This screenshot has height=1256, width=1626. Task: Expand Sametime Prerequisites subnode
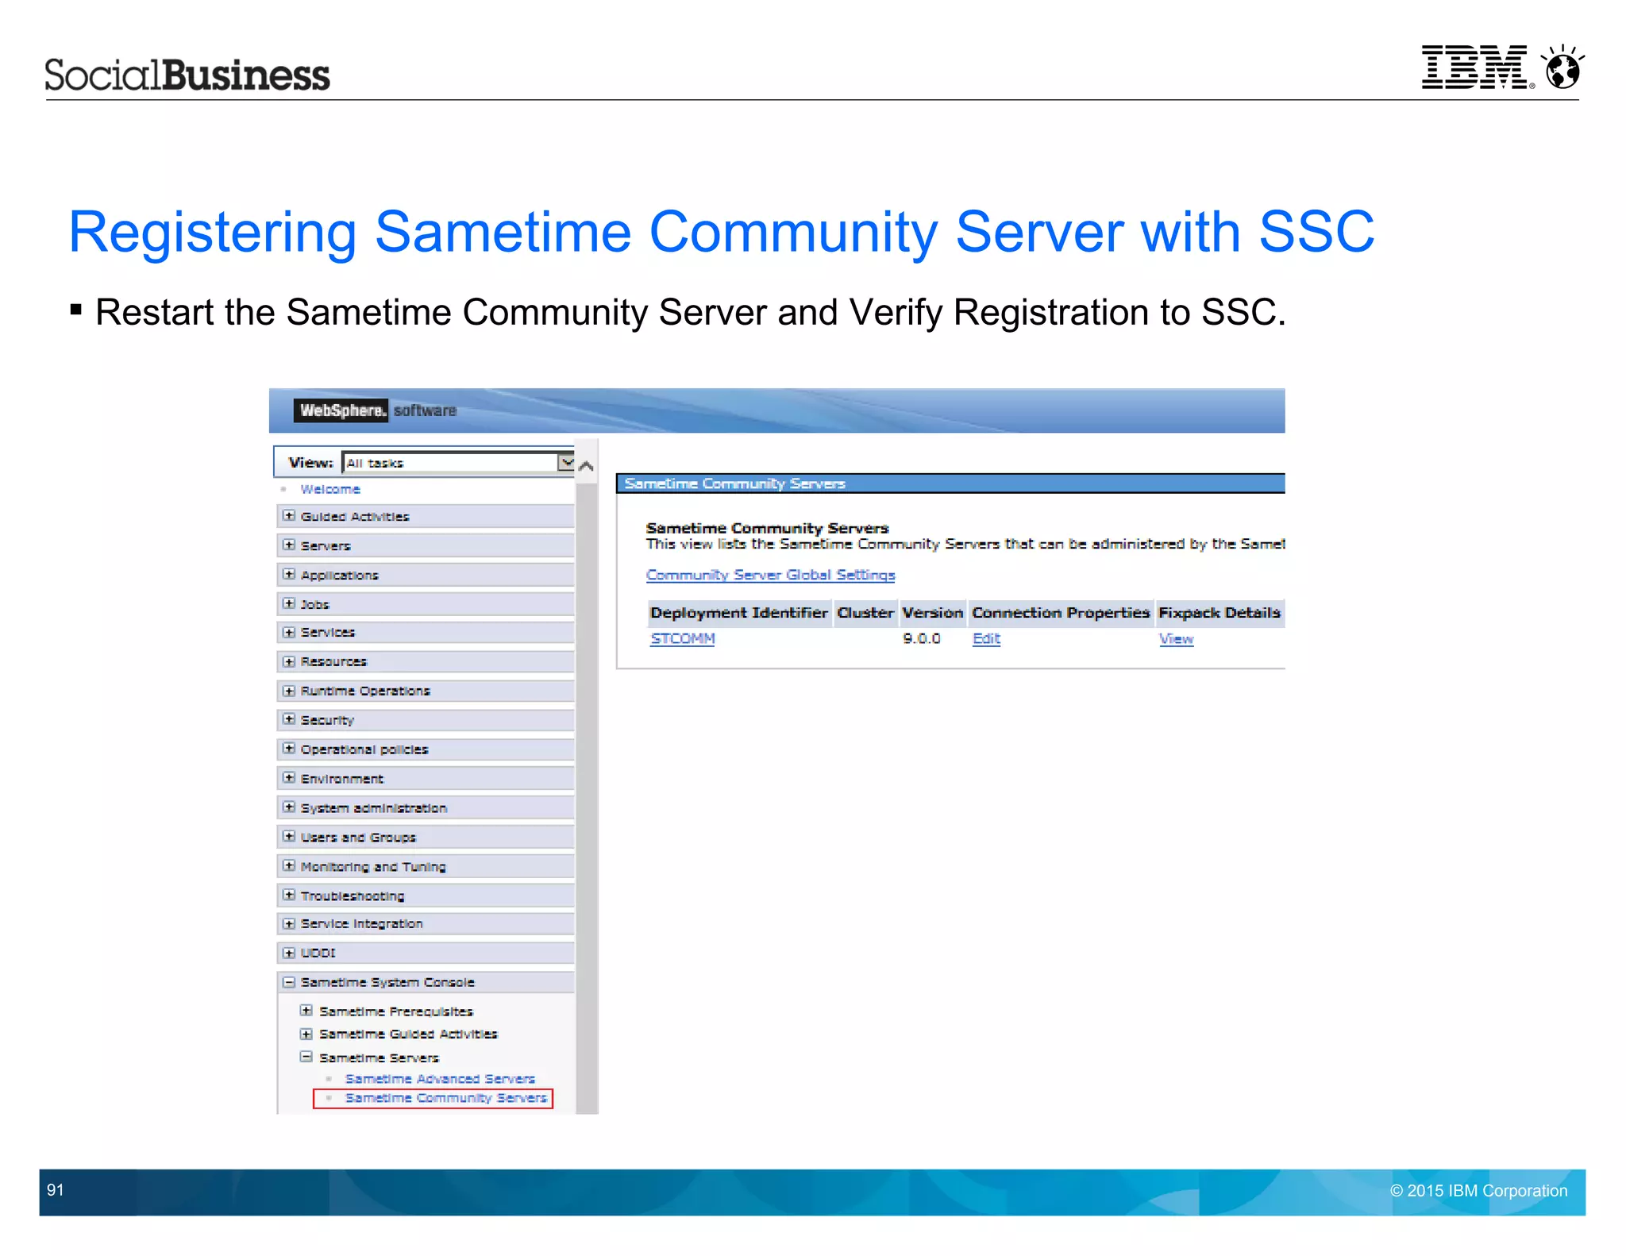[x=306, y=1011]
